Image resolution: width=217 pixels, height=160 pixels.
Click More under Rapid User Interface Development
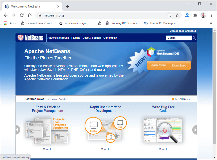pos(105,149)
